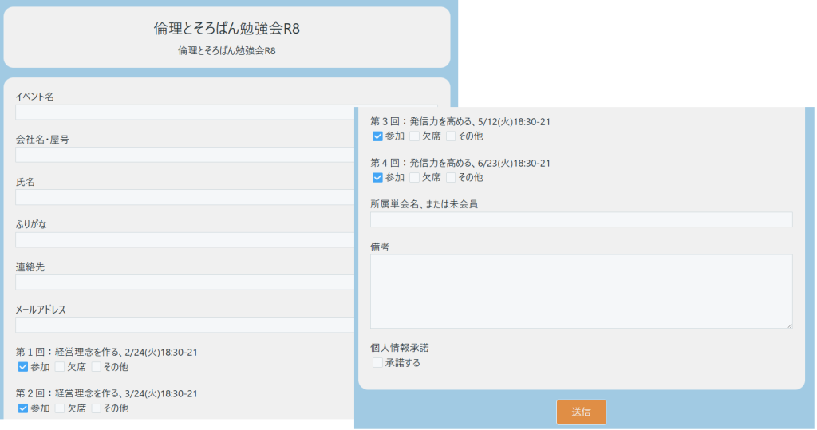Viewport: 817px width, 430px height.
Task: Mark 欠席 for 第2回 session
Action: 60,408
